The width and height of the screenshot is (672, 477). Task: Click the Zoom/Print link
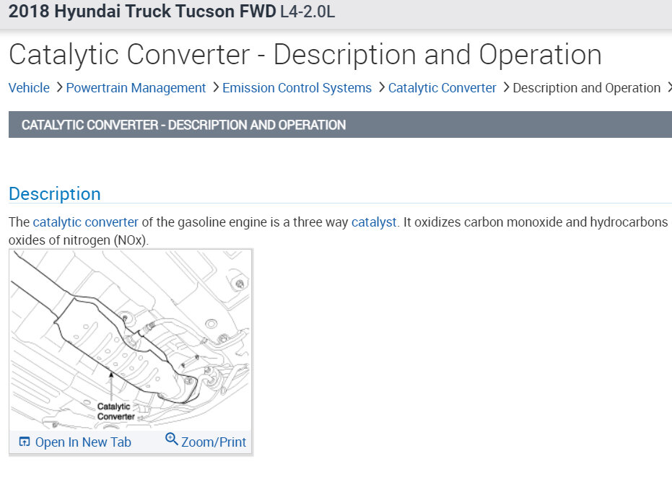click(x=214, y=442)
